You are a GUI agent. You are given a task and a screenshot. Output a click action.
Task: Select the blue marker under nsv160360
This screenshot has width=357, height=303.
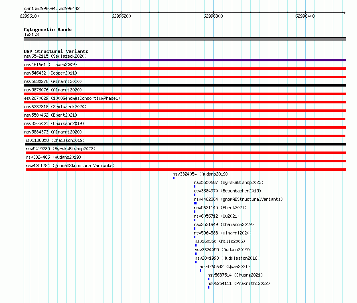(196, 245)
